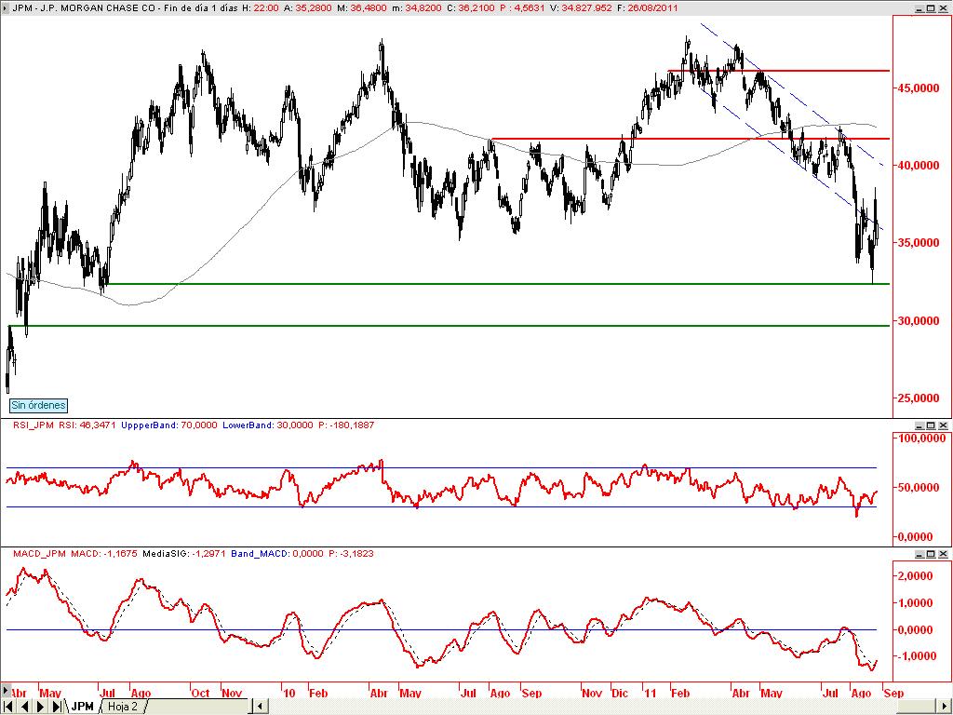
Task: Maximize the JPM price chart pane
Action: tap(932, 8)
